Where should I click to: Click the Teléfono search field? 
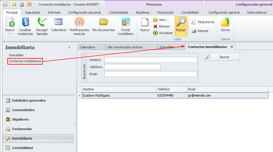tap(132, 67)
